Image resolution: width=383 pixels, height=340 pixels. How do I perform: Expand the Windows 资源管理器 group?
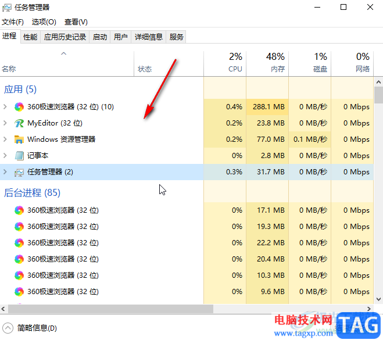pos(5,139)
